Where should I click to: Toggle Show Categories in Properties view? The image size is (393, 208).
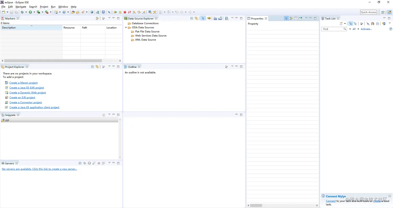coord(286,18)
